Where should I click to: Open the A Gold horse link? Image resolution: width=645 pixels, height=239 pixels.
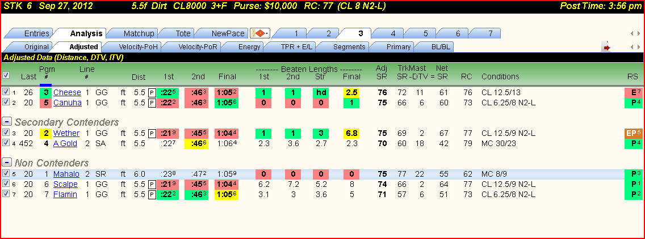click(65, 143)
